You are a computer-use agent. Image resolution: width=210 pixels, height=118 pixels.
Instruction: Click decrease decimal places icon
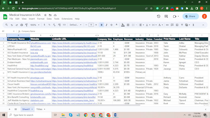pos(54,25)
